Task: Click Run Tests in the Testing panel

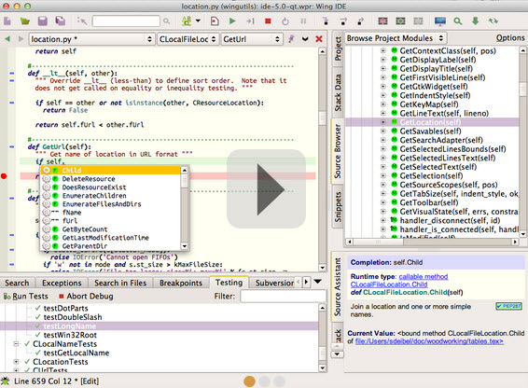Action: click(26, 296)
